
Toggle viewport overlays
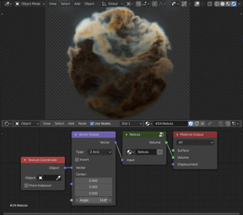point(197,4)
